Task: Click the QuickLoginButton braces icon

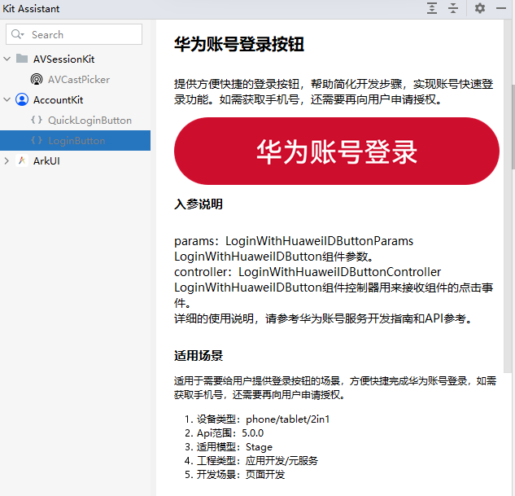Action: pos(37,120)
